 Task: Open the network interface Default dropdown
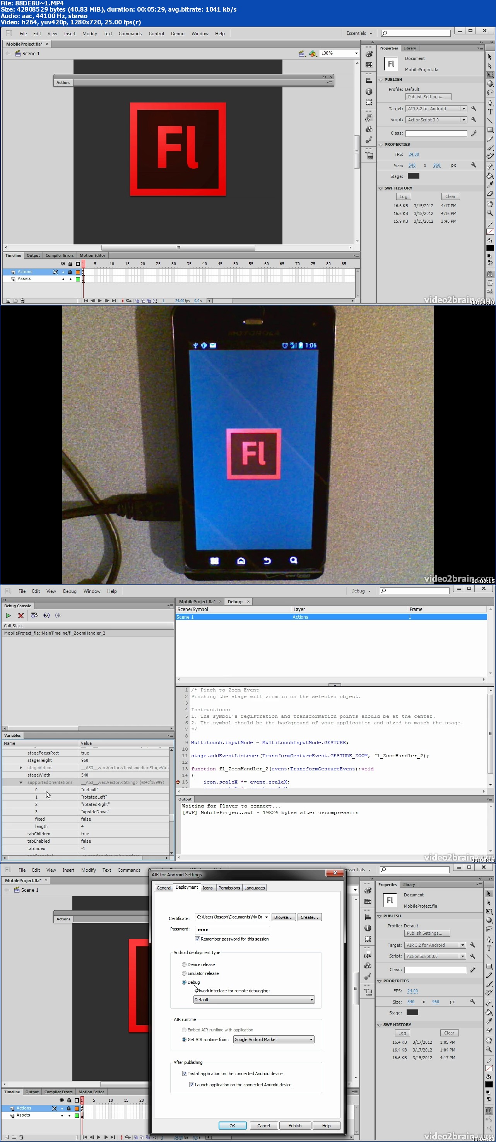tap(254, 1000)
